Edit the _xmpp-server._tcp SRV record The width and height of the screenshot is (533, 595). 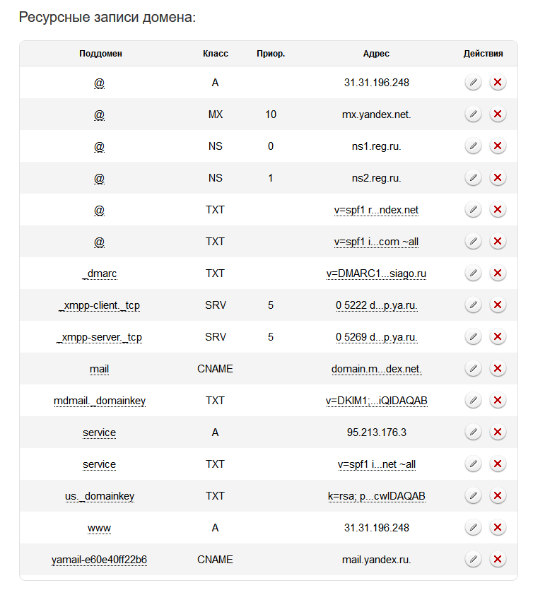point(473,337)
